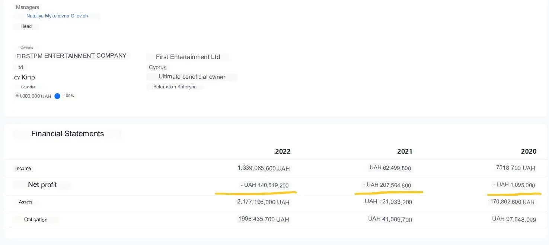Image resolution: width=549 pixels, height=245 pixels.
Task: Click 2021 obligation UAH 41,089,700
Action: (x=390, y=219)
